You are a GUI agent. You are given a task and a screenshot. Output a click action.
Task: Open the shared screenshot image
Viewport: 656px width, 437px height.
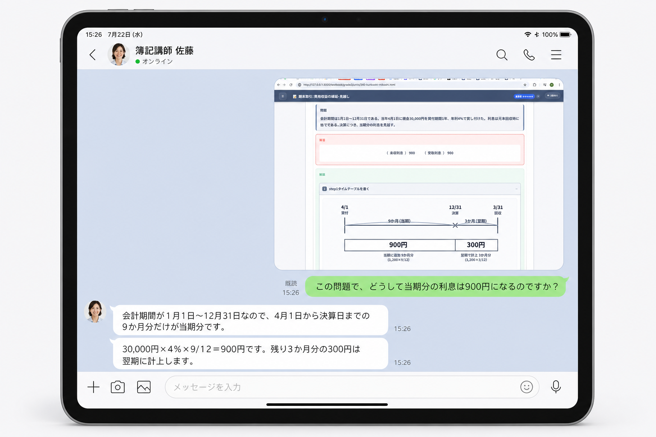click(x=419, y=174)
